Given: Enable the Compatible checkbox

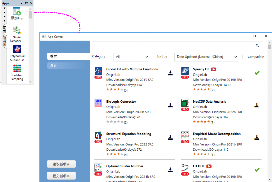Looking at the screenshot, I should tap(244, 57).
